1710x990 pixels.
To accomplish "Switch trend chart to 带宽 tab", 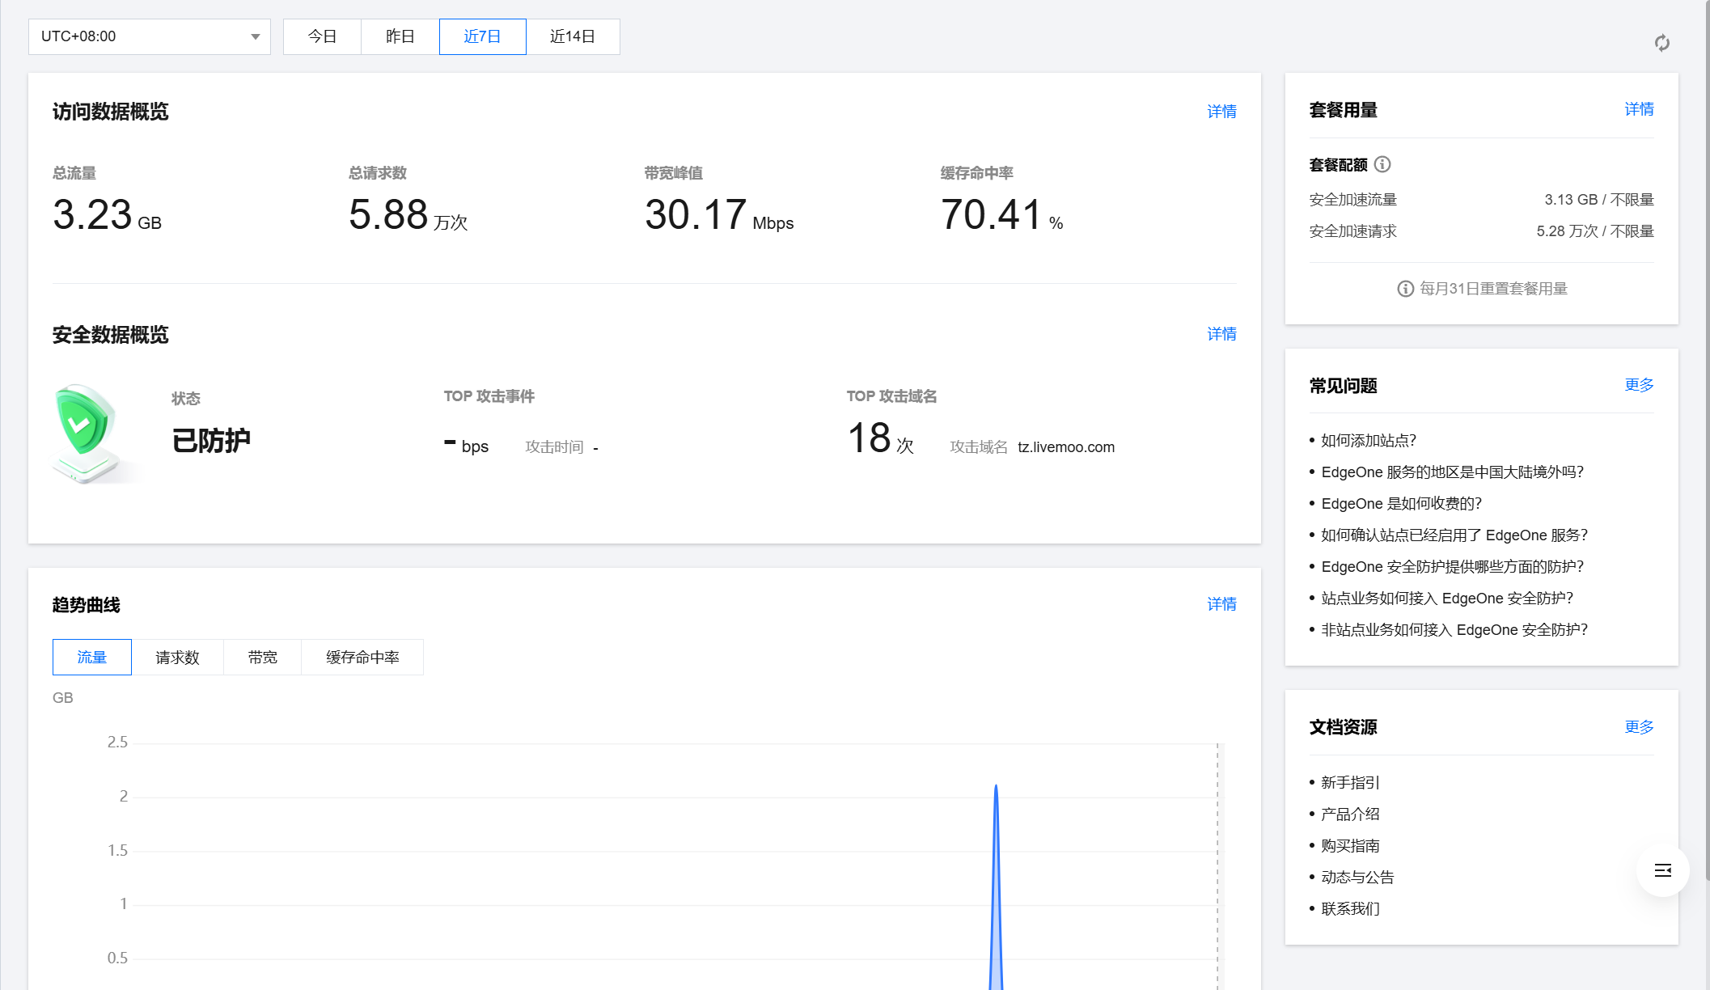I will click(x=263, y=658).
